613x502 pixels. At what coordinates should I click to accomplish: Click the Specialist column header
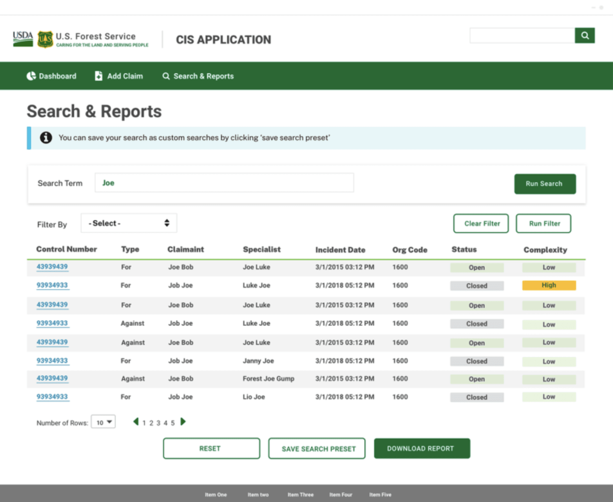coord(262,249)
